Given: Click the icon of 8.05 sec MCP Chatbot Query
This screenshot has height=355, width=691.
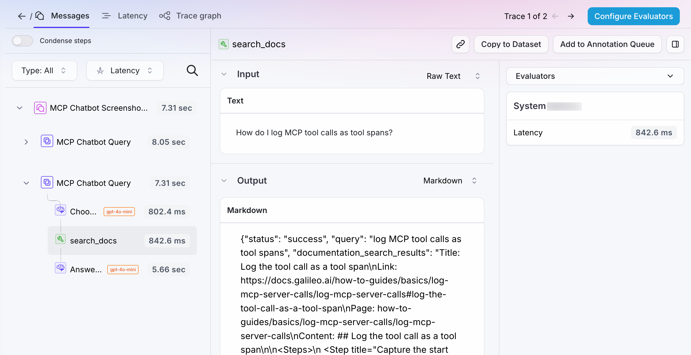Looking at the screenshot, I should pos(47,141).
